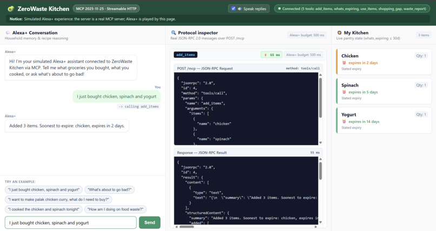The image size is (436, 231).
Task: Click the add_items tool name tag
Action: (186, 55)
